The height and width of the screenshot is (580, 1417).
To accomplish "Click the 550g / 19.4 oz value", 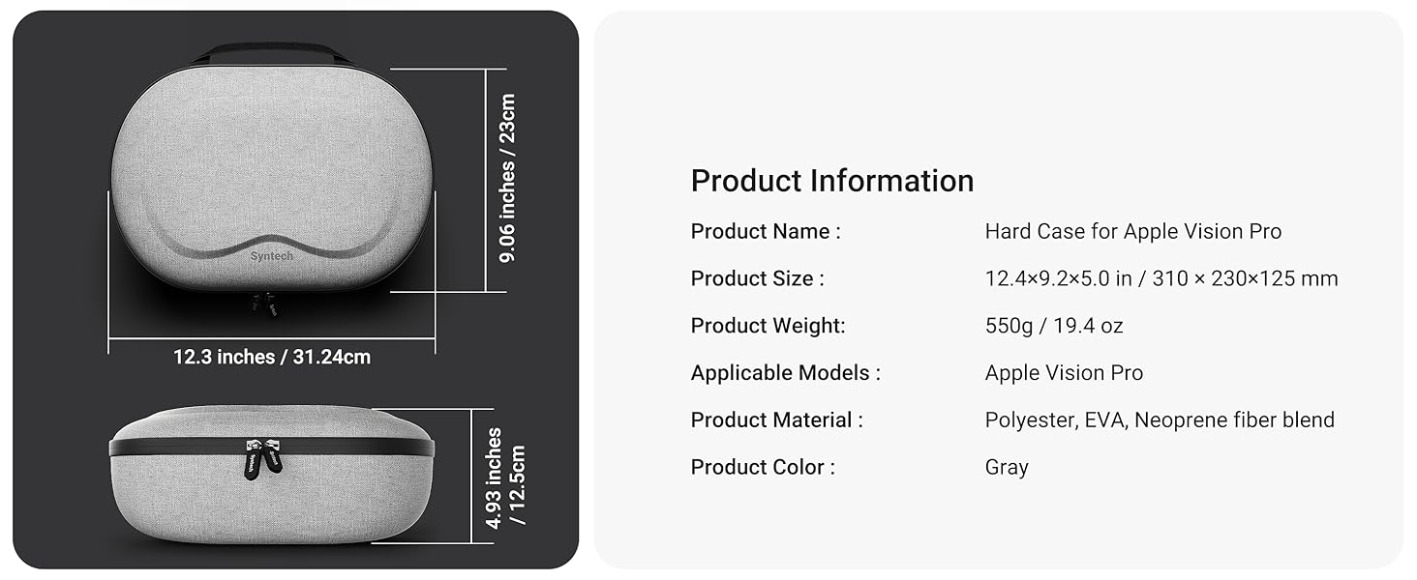I will (1053, 326).
